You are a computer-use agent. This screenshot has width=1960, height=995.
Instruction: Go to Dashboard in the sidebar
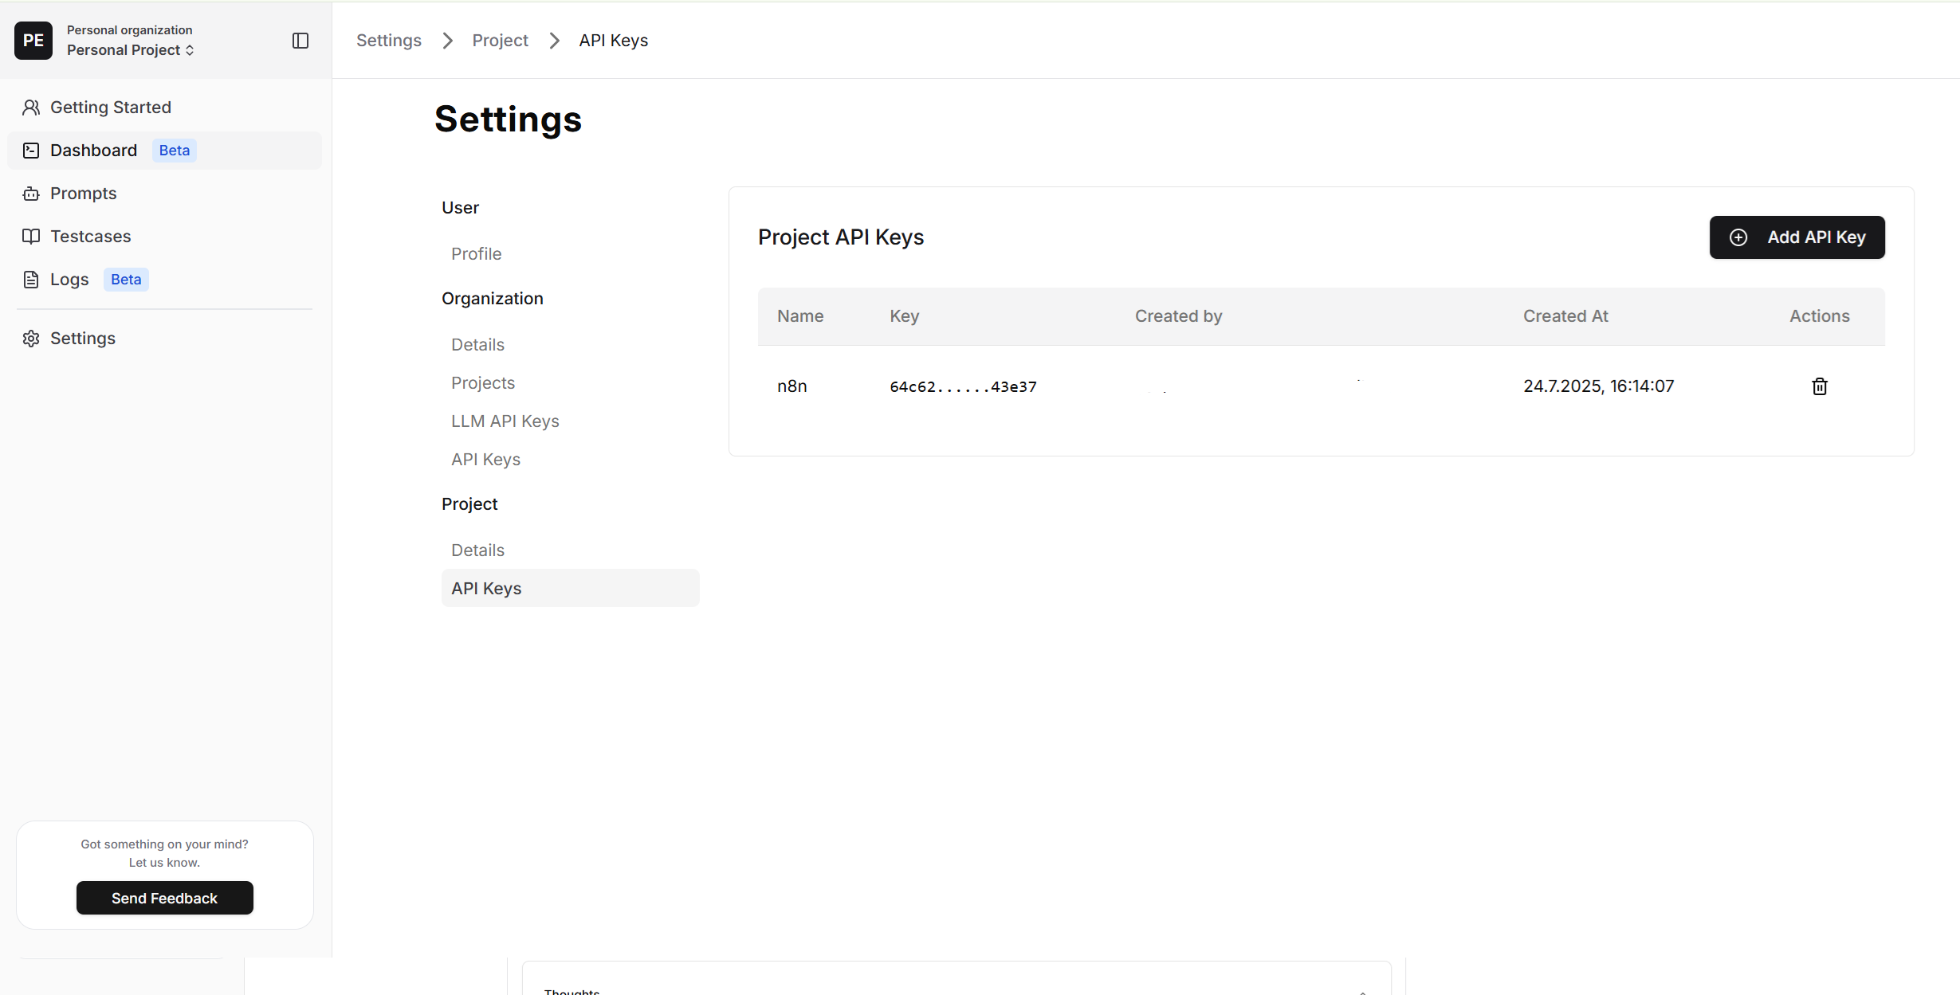coord(165,151)
